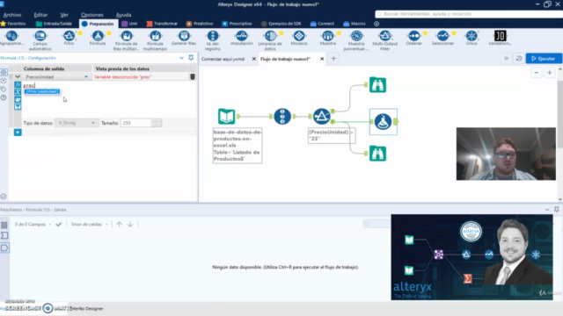Click the top browse binoculars node
563x316 pixels.
point(377,85)
